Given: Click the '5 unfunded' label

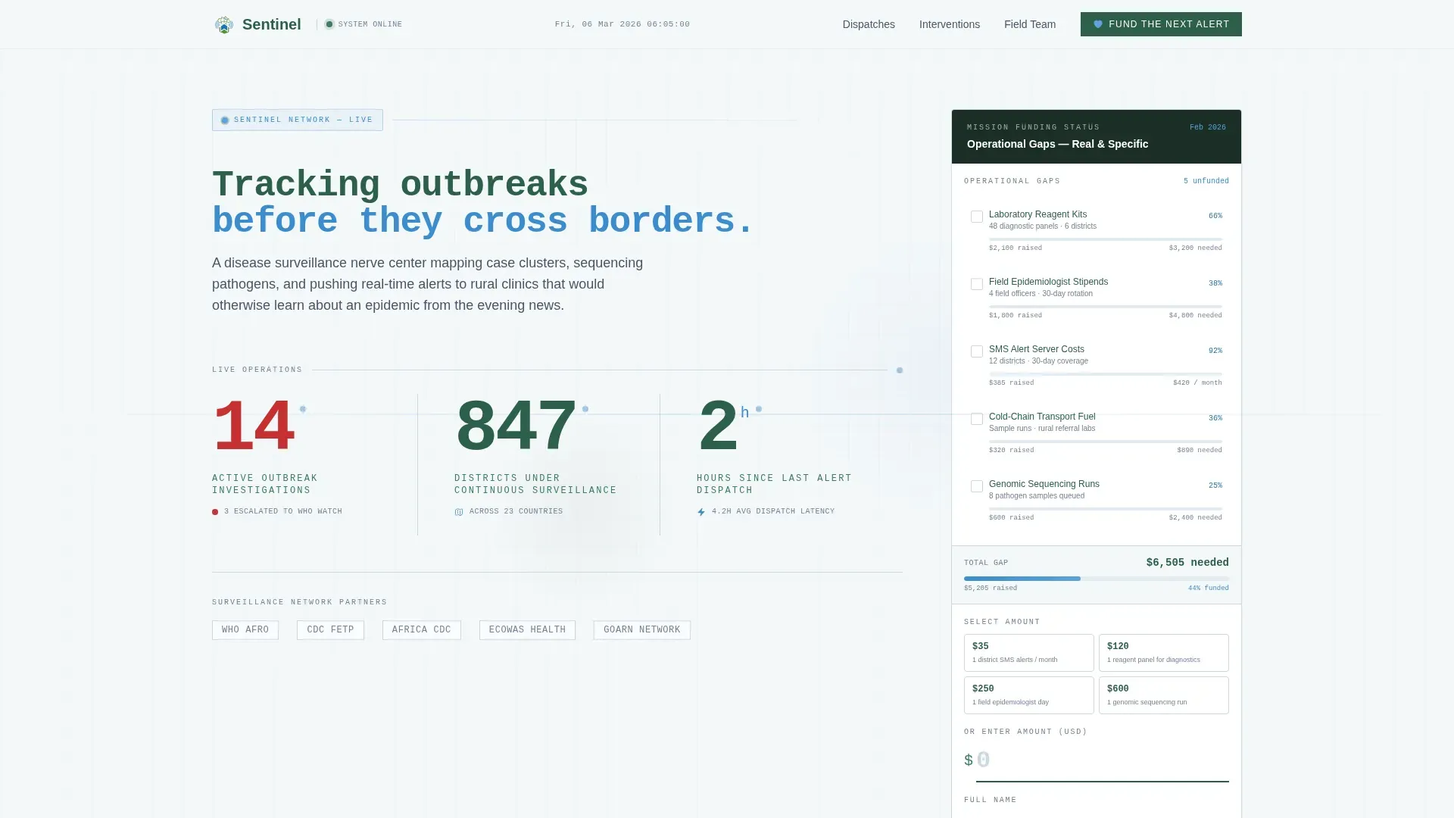Looking at the screenshot, I should click(x=1206, y=181).
